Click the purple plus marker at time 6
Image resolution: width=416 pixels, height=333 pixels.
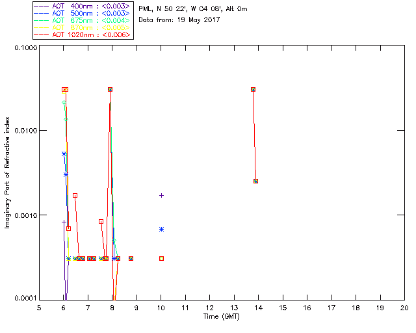[64, 222]
